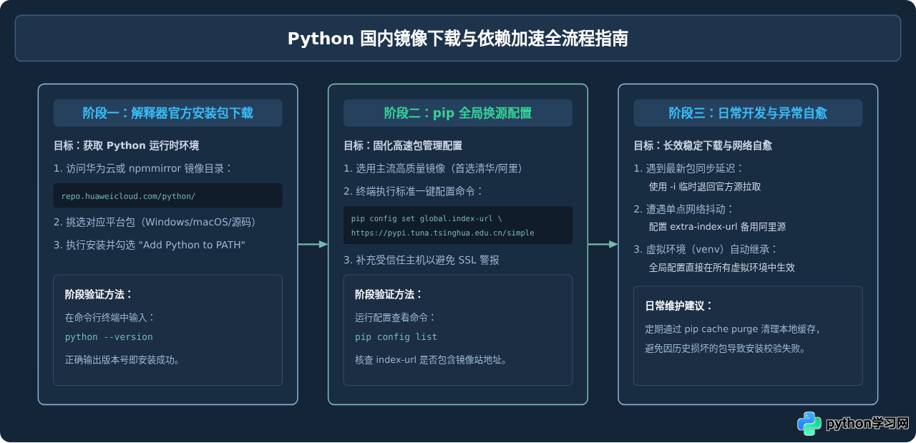Click step mentioning "Add Python to PATH"
916x443 pixels.
tap(150, 245)
